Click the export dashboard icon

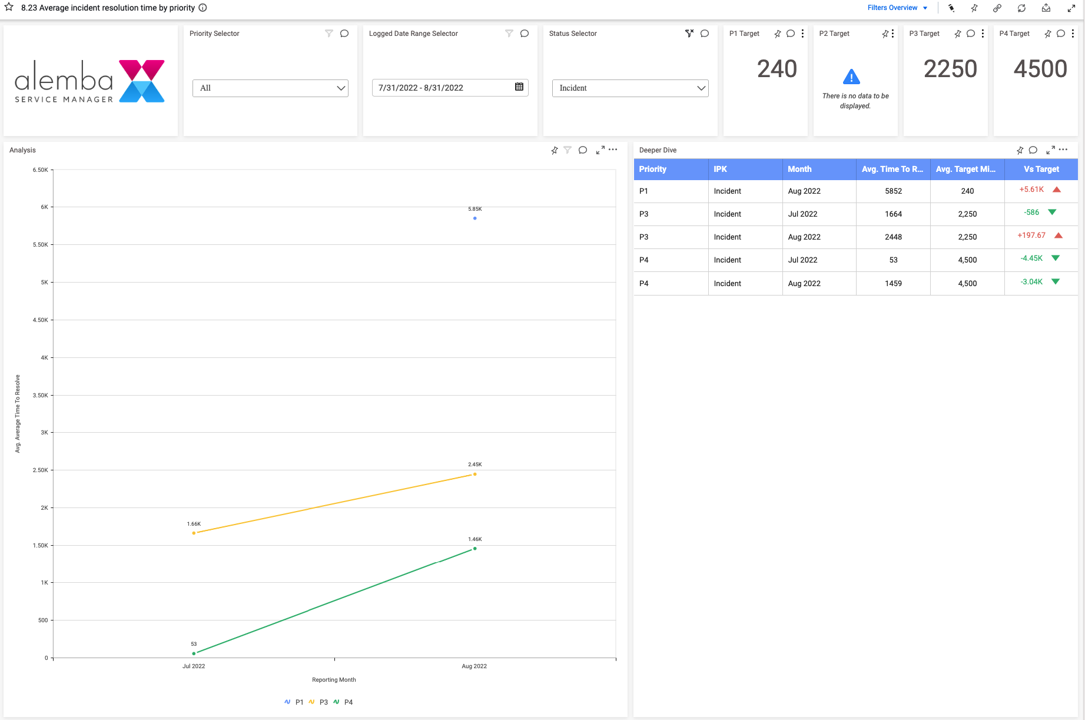point(1046,8)
